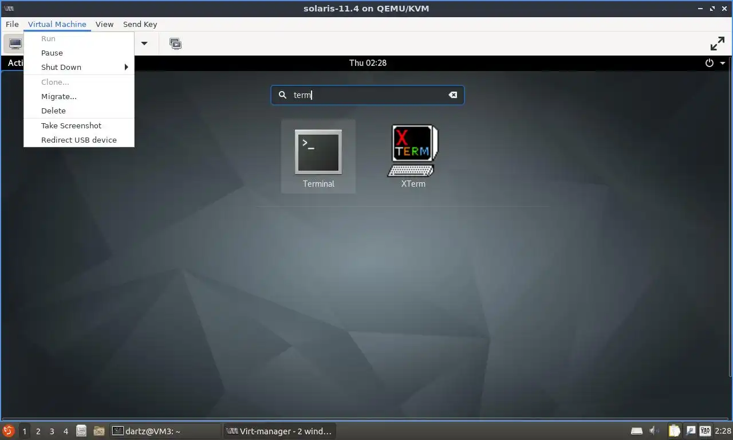Select Delete in the Virtual Machine menu
Screen dimensions: 733x440
[79, 111]
